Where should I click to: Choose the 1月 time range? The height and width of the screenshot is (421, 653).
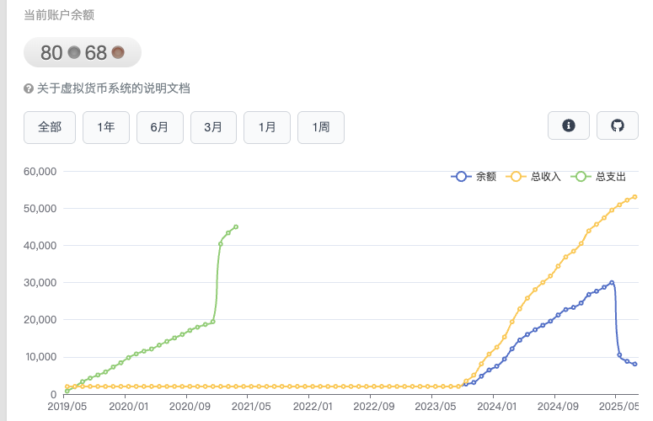(267, 127)
